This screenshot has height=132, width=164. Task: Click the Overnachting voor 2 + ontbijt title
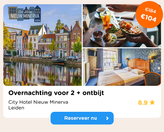[56, 93]
